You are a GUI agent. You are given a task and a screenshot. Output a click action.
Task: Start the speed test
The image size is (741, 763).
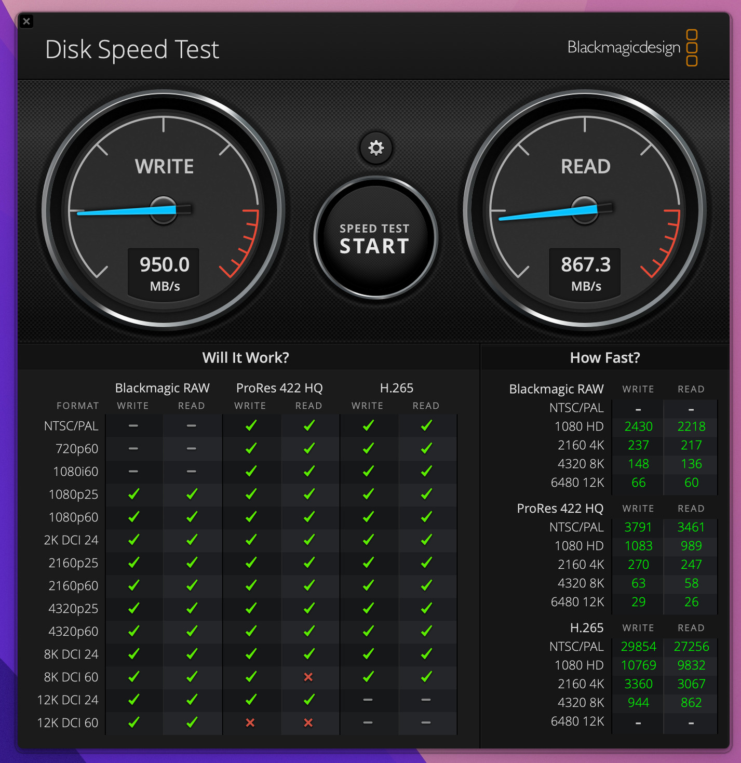coord(375,238)
